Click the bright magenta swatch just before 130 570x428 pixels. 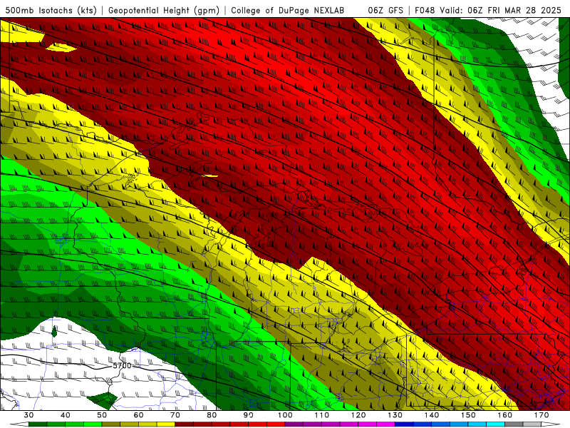coord(385,424)
